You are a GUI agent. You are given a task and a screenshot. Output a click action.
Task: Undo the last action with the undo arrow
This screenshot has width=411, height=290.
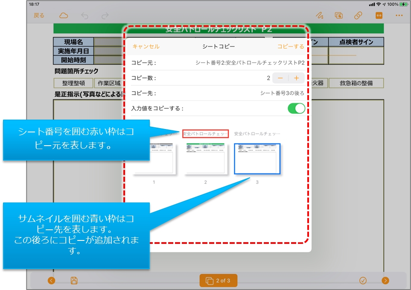point(85,16)
